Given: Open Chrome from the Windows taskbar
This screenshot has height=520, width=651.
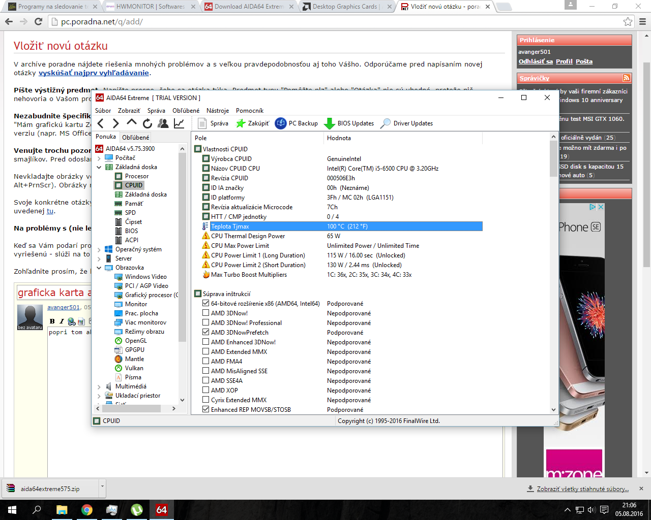Looking at the screenshot, I should click(x=87, y=509).
